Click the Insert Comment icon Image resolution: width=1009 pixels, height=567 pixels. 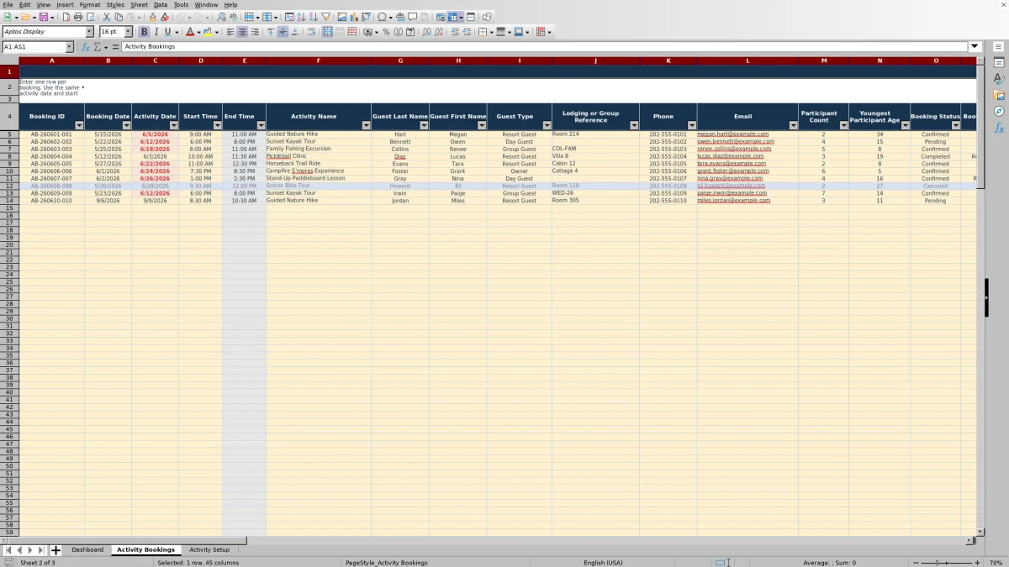click(x=412, y=17)
